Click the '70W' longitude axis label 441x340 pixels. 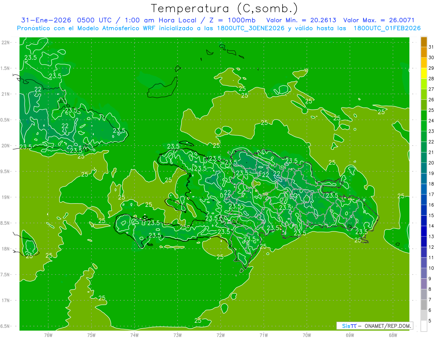[307, 335]
